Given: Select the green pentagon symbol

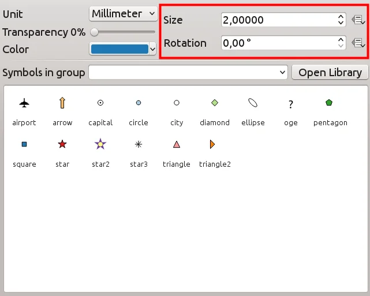Looking at the screenshot, I should (x=329, y=103).
